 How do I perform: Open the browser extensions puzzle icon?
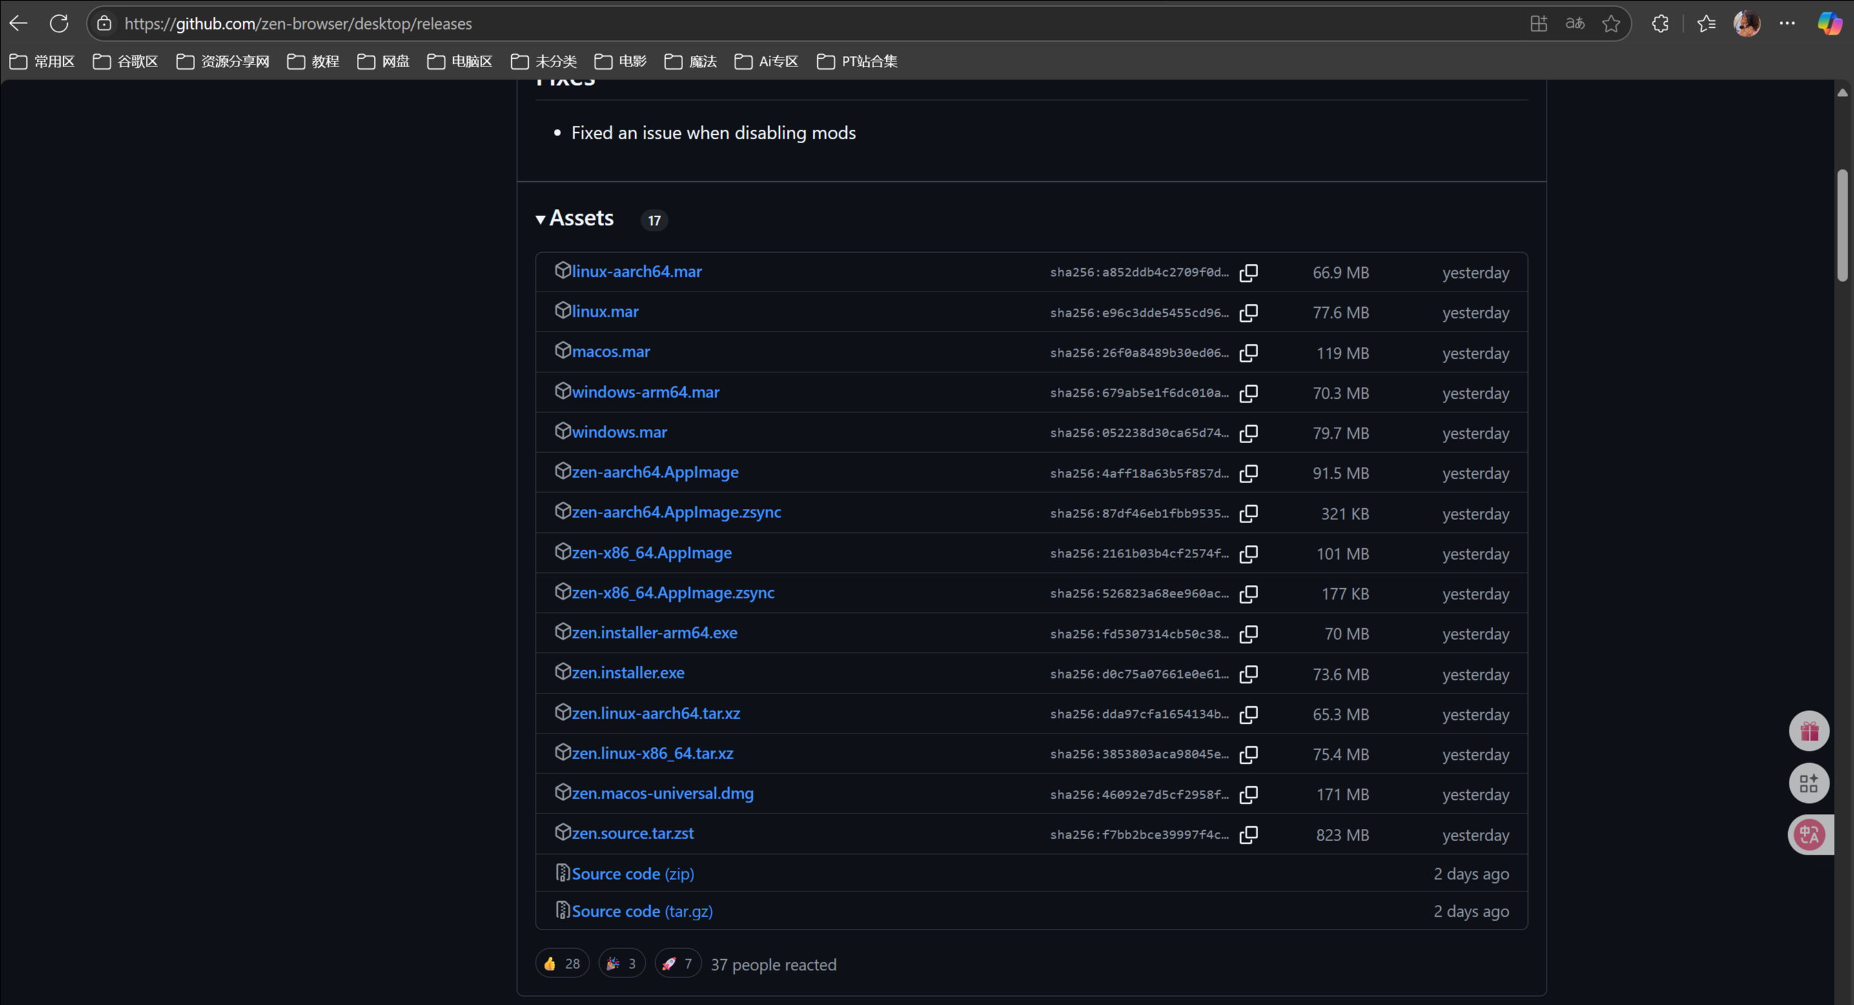(x=1660, y=24)
